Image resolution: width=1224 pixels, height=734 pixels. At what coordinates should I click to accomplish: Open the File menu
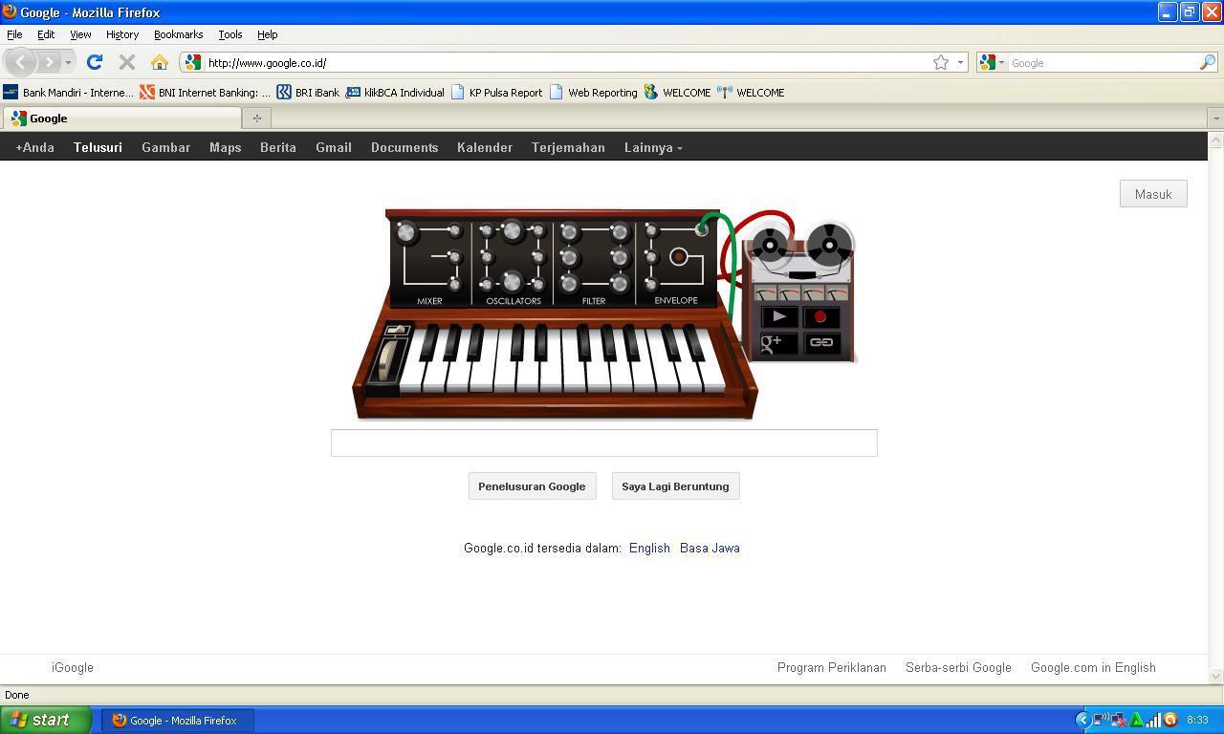point(14,34)
